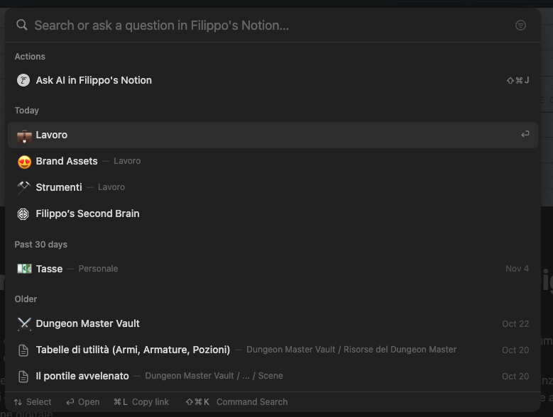Screen dimensions: 553x417
Task: Open the Lavoro page result
Action: [52, 135]
